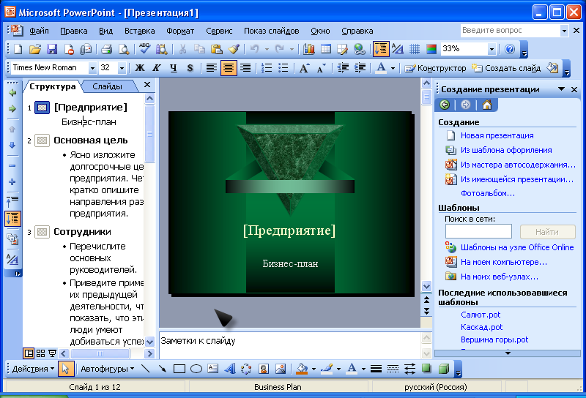Viewport: 586px width, 398px height.
Task: Insert a Text Box from drawing toolbar
Action: [212, 369]
